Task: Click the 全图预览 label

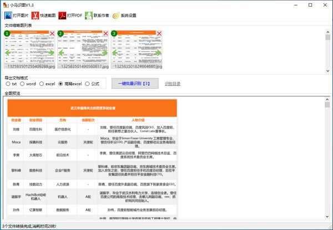Action: tap(12, 93)
